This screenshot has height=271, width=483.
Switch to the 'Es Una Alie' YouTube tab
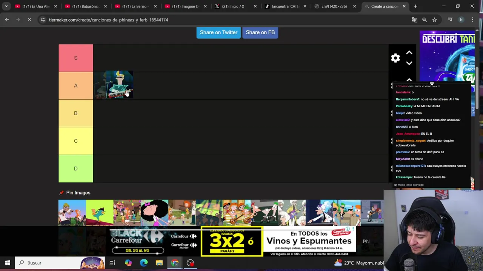tap(35, 6)
